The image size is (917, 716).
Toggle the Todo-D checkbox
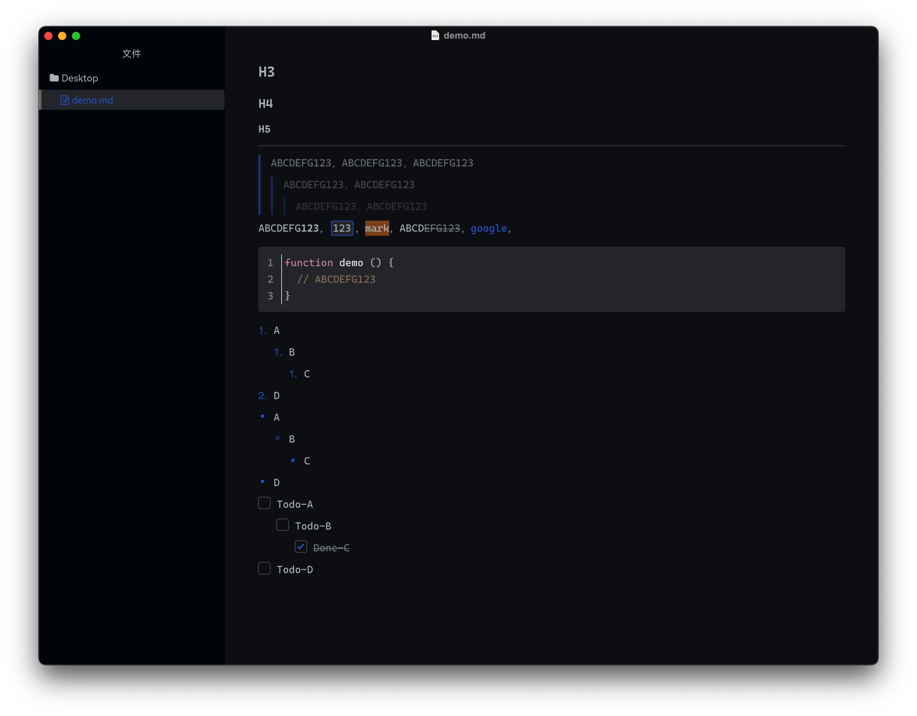coord(264,568)
